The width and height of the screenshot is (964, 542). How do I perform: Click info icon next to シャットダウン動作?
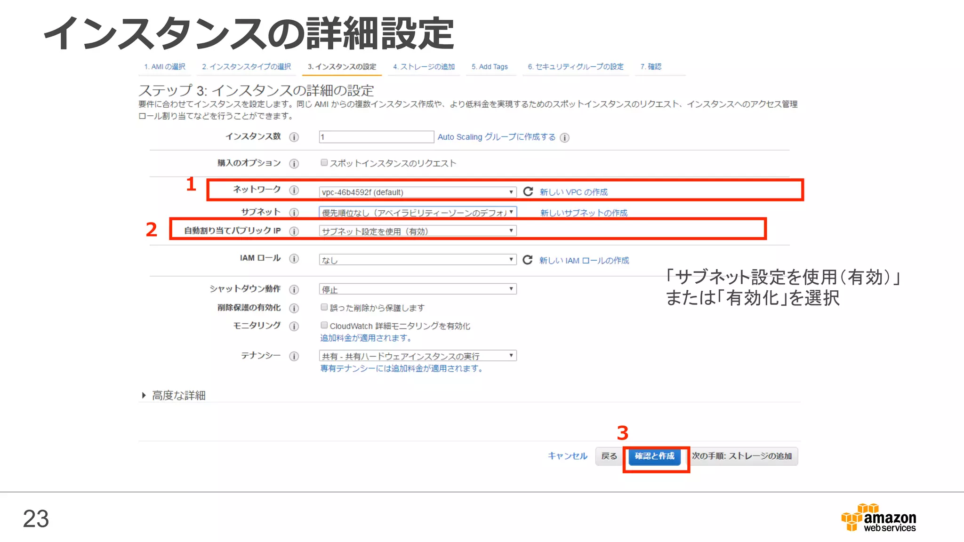pyautogui.click(x=294, y=289)
